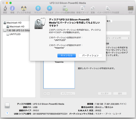This screenshot has width=136, height=119.
Task: Click the partition map value マスター・ブート・レコード
Action: (x=108, y=114)
